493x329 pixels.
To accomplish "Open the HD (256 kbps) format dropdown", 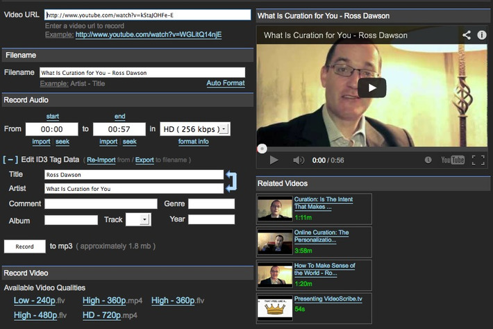I will tap(195, 129).
